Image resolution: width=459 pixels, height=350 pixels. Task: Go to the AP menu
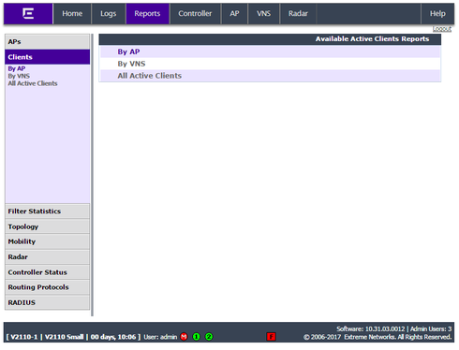click(234, 14)
